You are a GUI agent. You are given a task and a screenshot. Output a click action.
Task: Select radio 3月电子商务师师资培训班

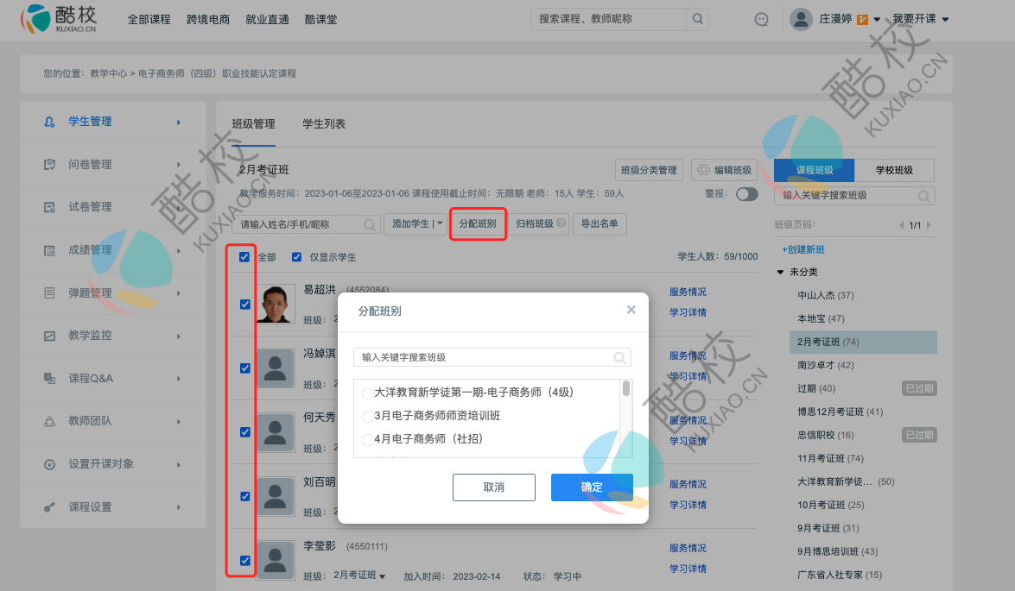pyautogui.click(x=368, y=416)
